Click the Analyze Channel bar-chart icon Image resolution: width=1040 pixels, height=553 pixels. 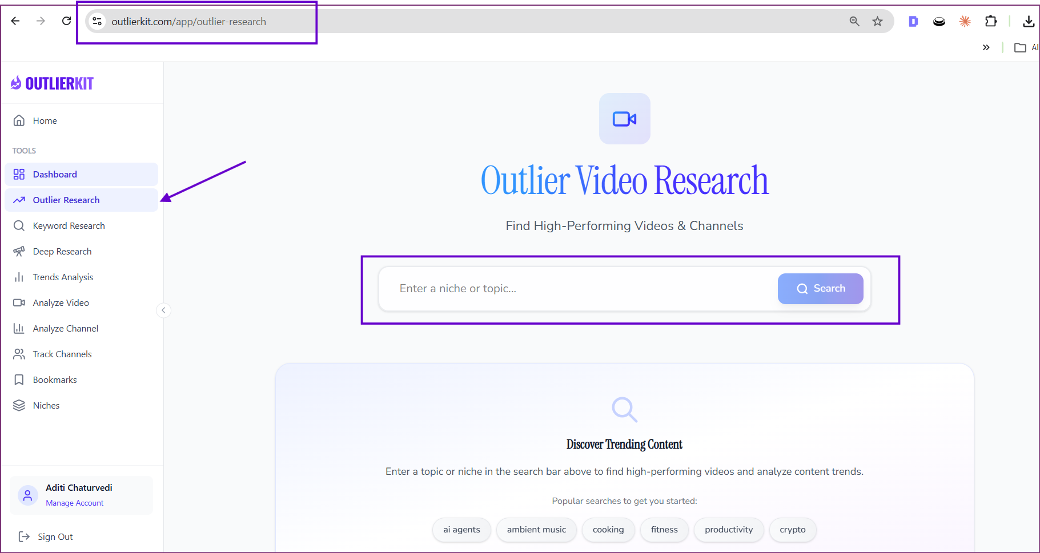(x=19, y=328)
